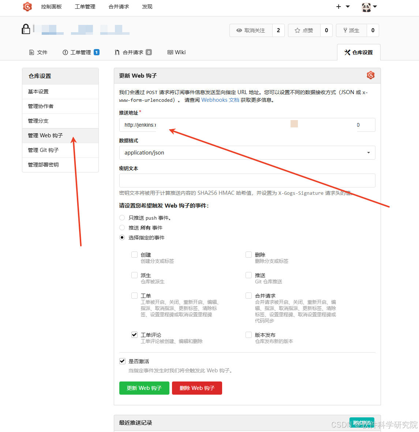
Task: Check the 删除 event checkbox
Action: coord(248,254)
